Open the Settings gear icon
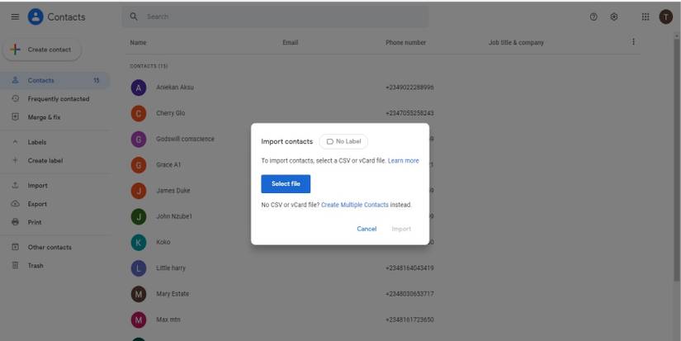The width and height of the screenshot is (681, 341). pyautogui.click(x=614, y=17)
